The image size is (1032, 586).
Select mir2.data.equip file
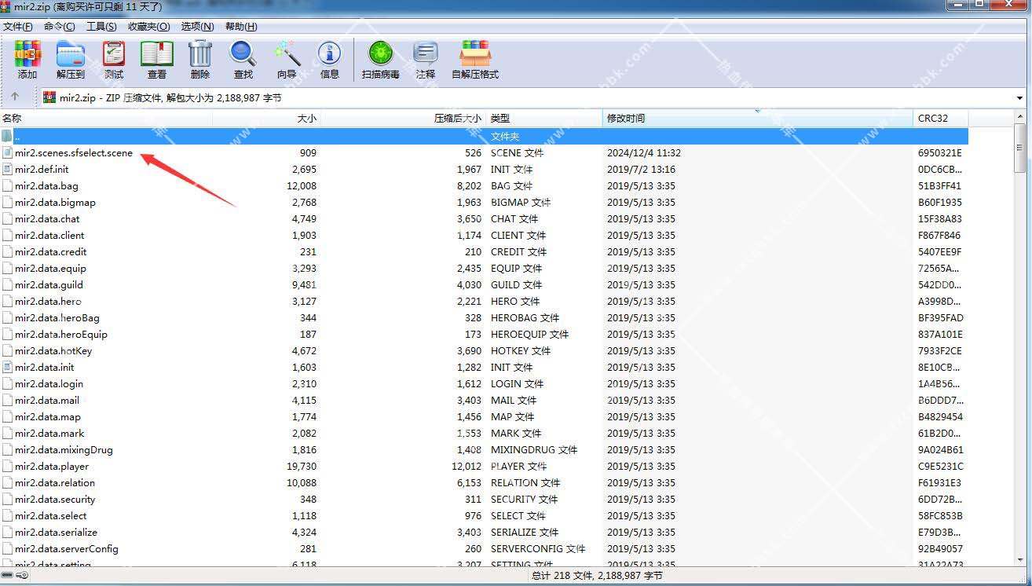tap(50, 268)
